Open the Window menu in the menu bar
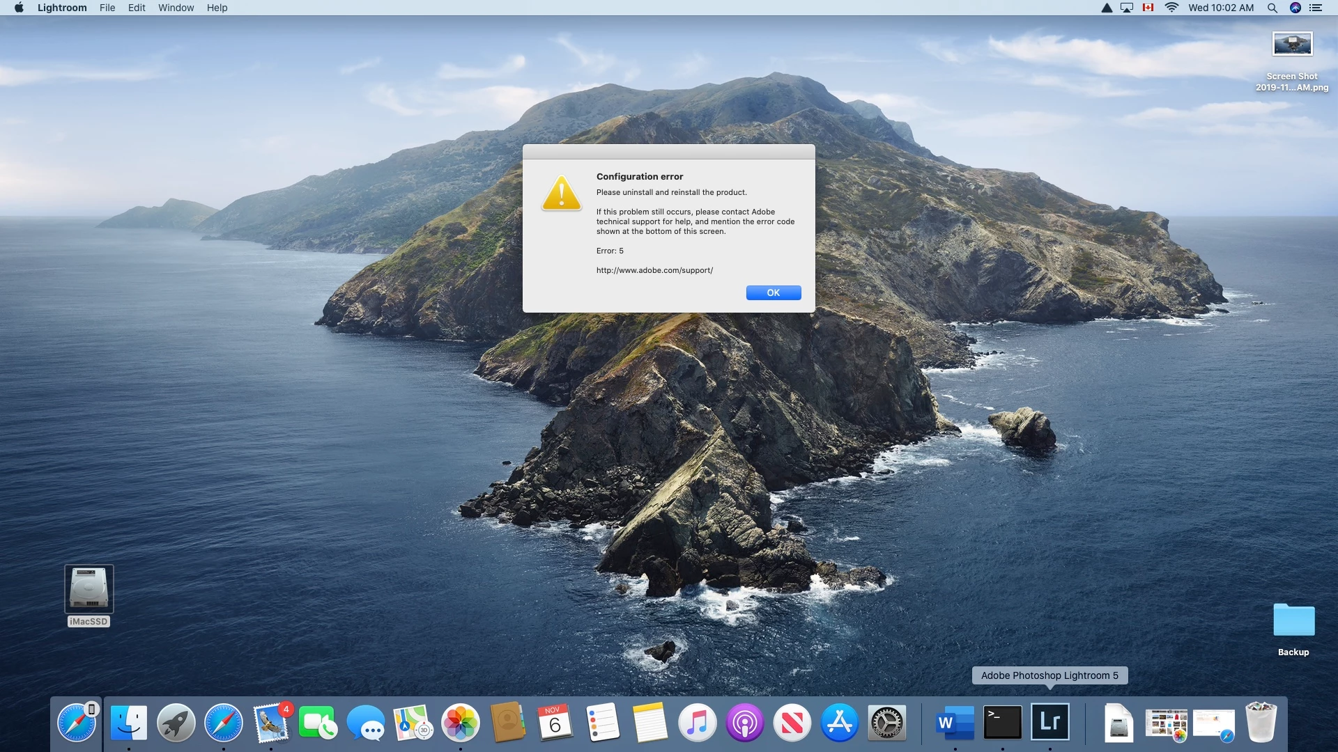 pyautogui.click(x=176, y=8)
